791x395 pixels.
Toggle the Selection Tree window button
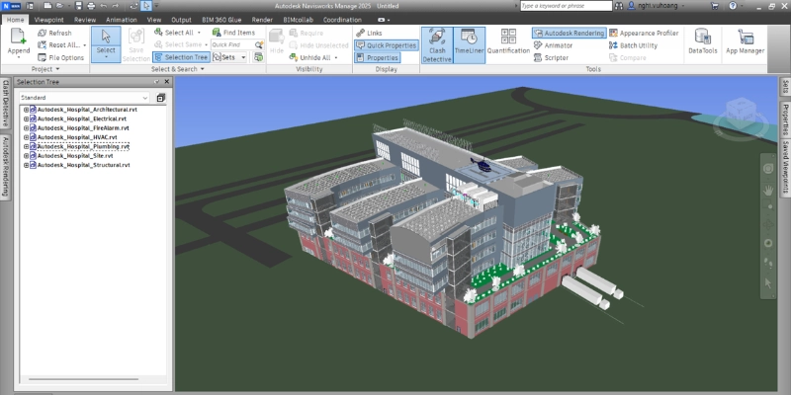coord(181,57)
